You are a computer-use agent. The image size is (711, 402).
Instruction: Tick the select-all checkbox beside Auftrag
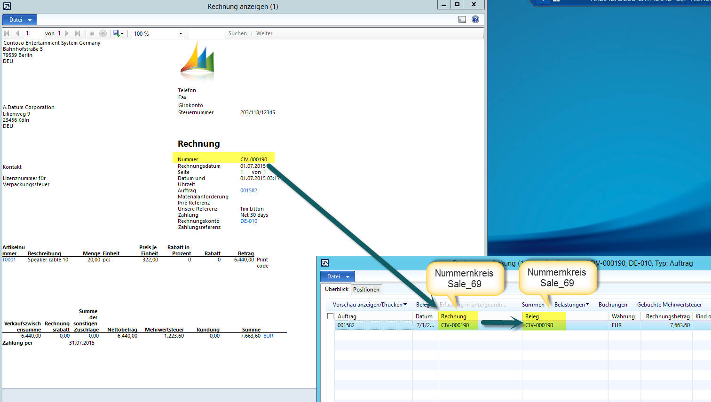pos(330,316)
